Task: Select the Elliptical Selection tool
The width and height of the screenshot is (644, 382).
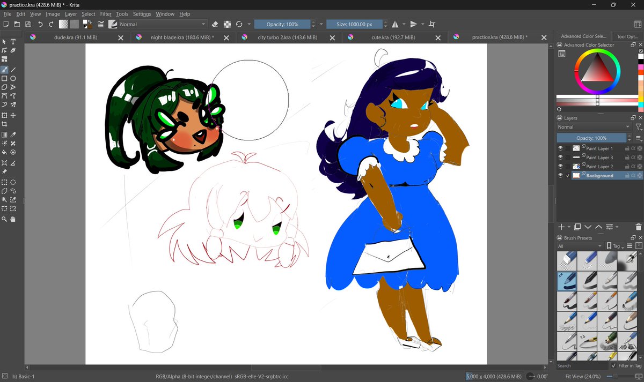Action: [x=13, y=182]
